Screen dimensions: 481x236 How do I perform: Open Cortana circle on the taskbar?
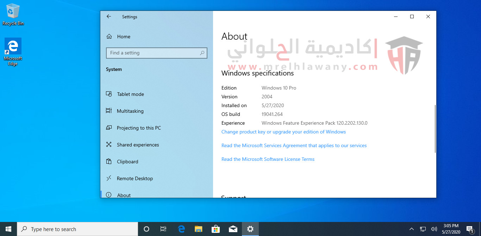pyautogui.click(x=146, y=229)
